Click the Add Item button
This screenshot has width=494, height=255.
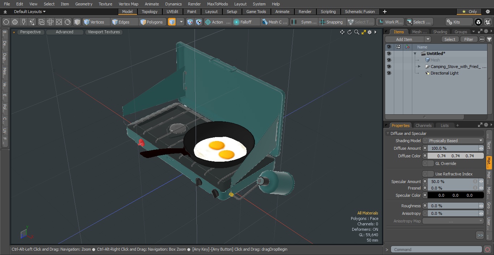point(404,39)
